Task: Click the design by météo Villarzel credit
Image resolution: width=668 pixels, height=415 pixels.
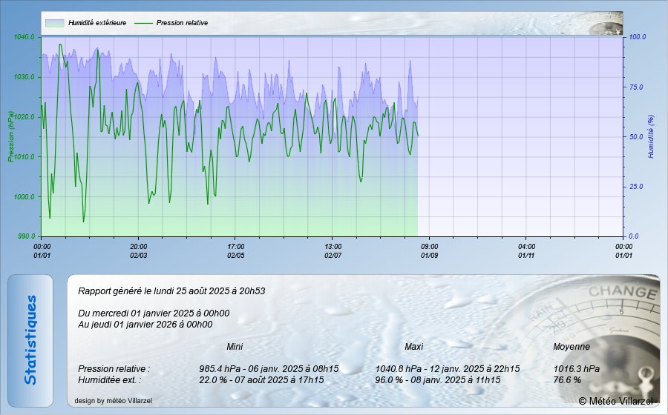Action: [113, 401]
